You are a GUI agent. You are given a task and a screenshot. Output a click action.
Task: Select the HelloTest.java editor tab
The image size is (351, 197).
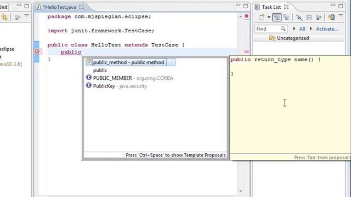pos(59,7)
